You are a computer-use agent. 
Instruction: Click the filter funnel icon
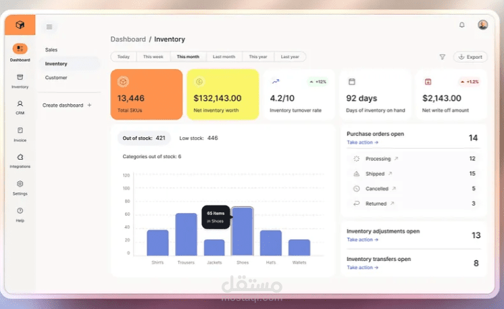(443, 57)
